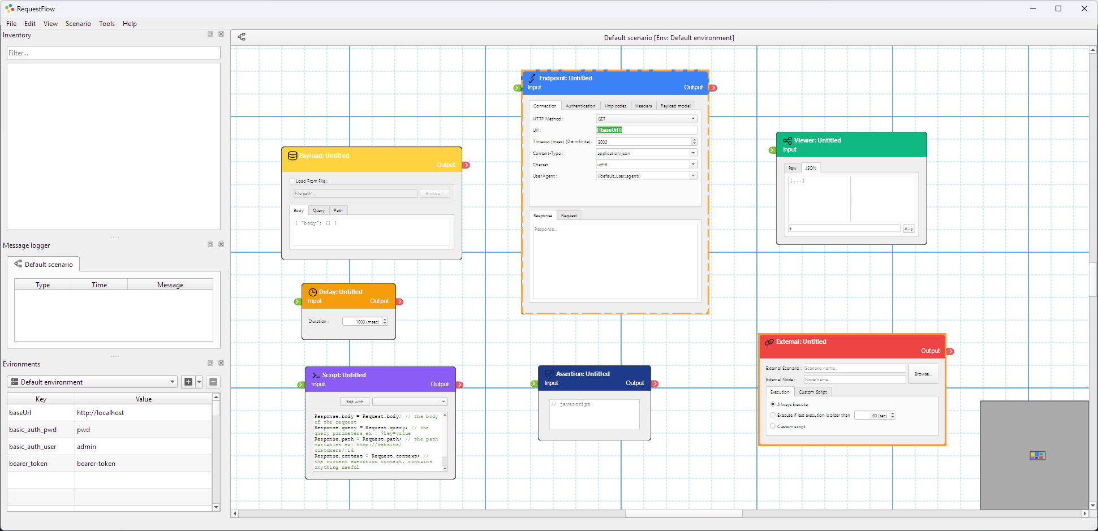Open the HTTP Method dropdown

pos(646,119)
